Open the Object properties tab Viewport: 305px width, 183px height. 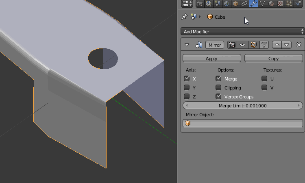tap(235, 4)
